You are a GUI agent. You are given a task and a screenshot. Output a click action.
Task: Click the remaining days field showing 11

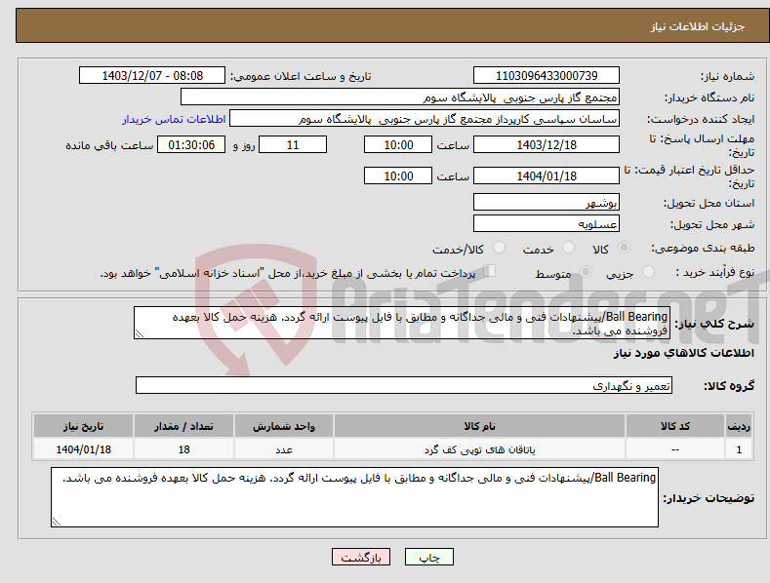pyautogui.click(x=293, y=144)
